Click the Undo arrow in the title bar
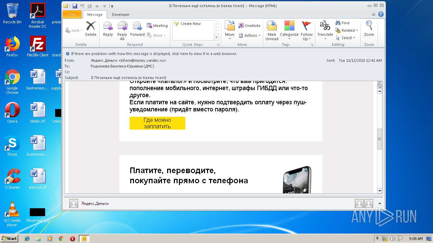 pyautogui.click(x=82, y=6)
